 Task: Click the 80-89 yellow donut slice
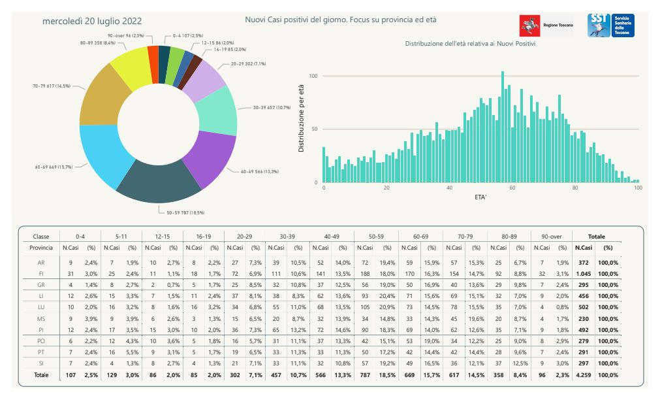pyautogui.click(x=131, y=67)
